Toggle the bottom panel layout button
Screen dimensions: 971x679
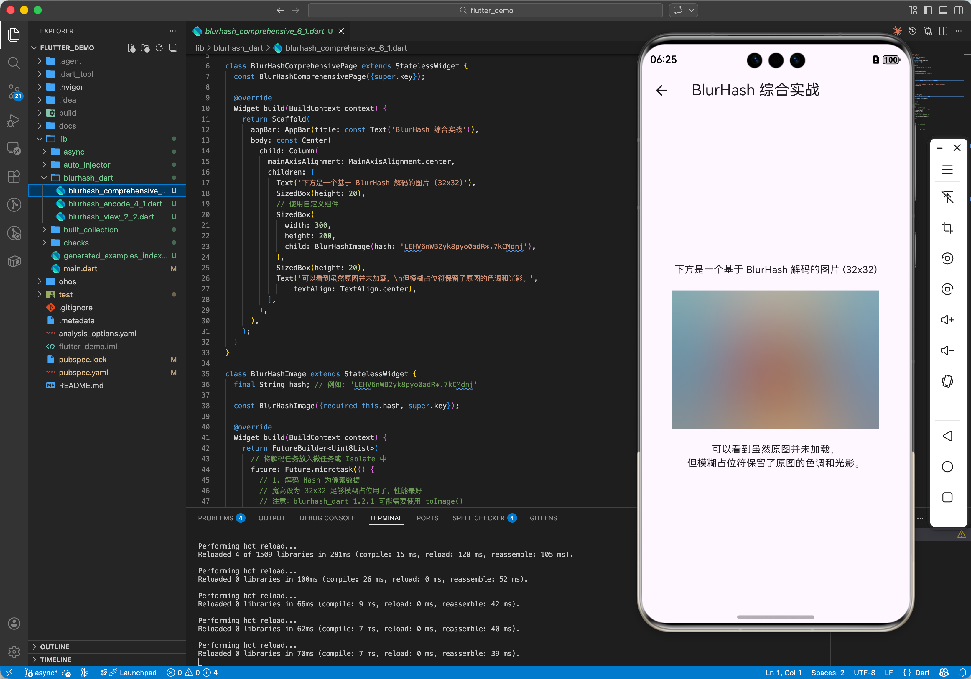943,10
